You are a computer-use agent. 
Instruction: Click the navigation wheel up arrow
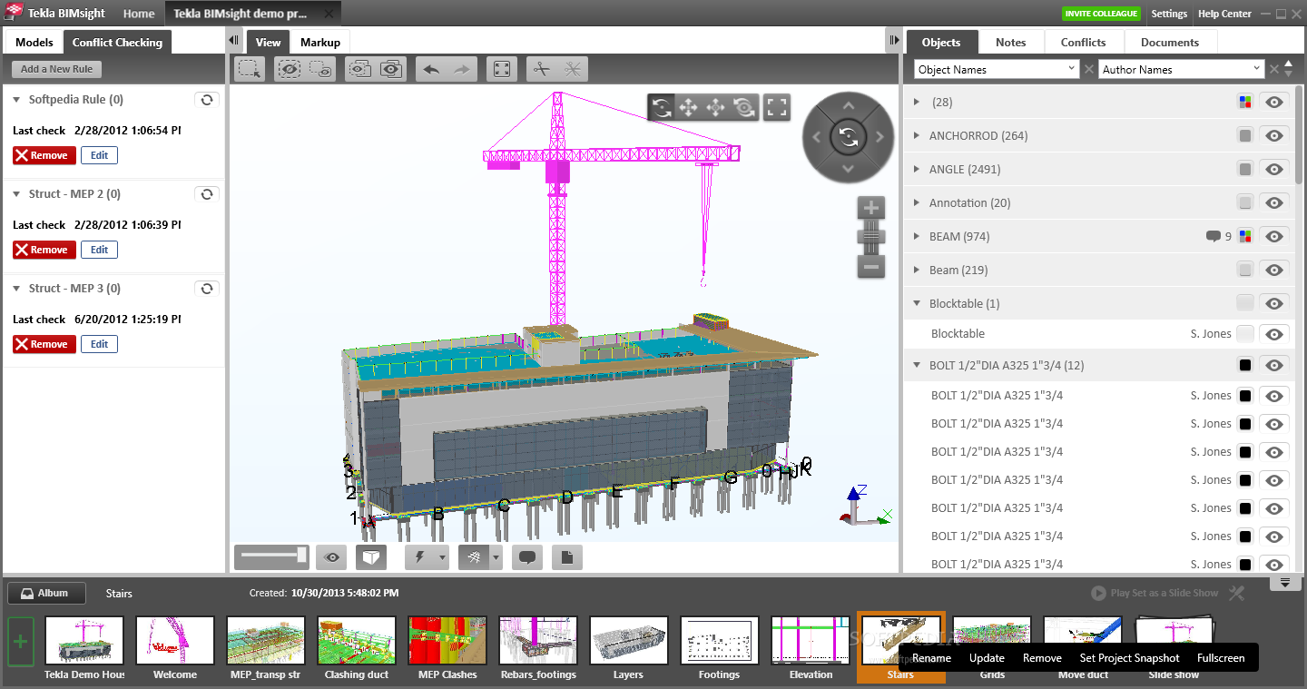click(x=849, y=106)
